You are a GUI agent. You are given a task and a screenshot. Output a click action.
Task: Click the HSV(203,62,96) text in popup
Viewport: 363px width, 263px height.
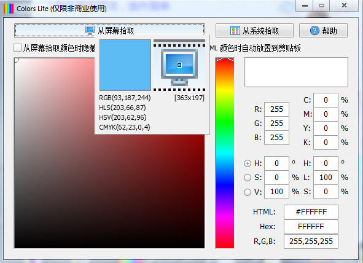123,117
